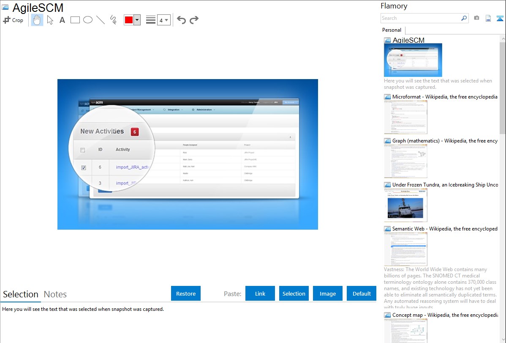Click the icon beside Graph (mathematics)
This screenshot has height=343, width=506.
pos(387,141)
